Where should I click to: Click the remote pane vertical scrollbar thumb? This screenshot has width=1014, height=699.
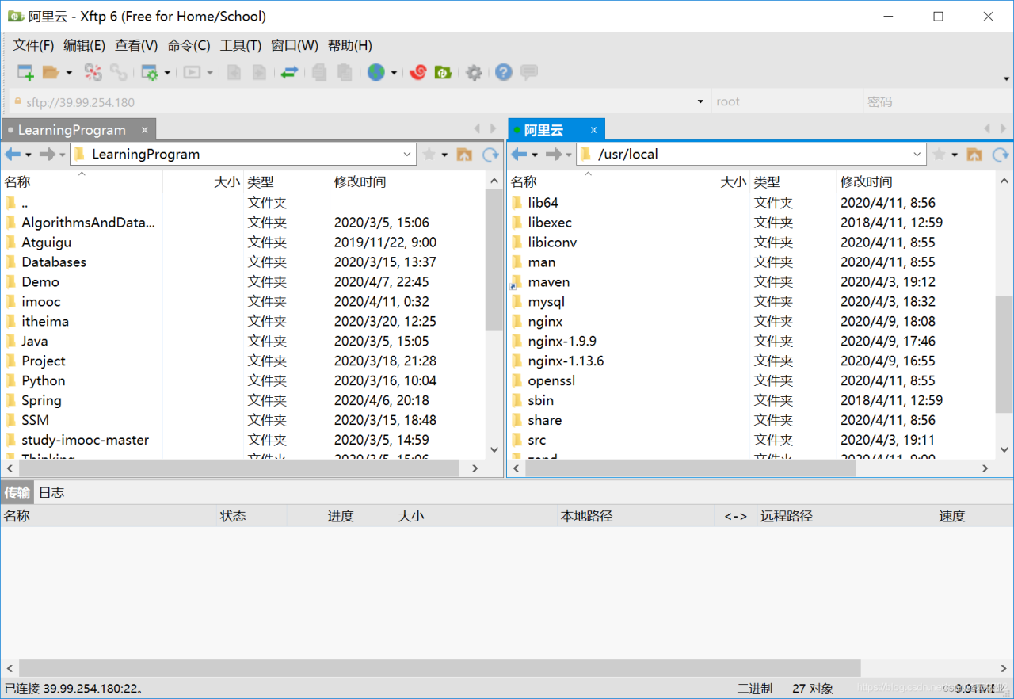point(1004,353)
